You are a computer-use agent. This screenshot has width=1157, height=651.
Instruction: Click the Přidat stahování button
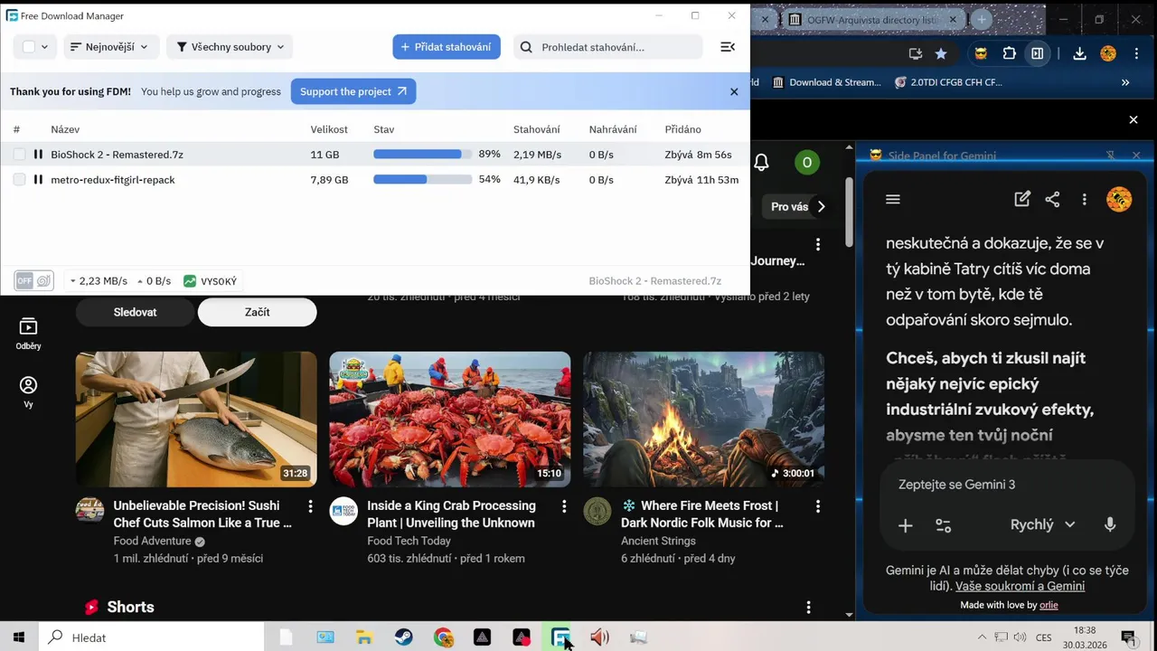click(447, 47)
